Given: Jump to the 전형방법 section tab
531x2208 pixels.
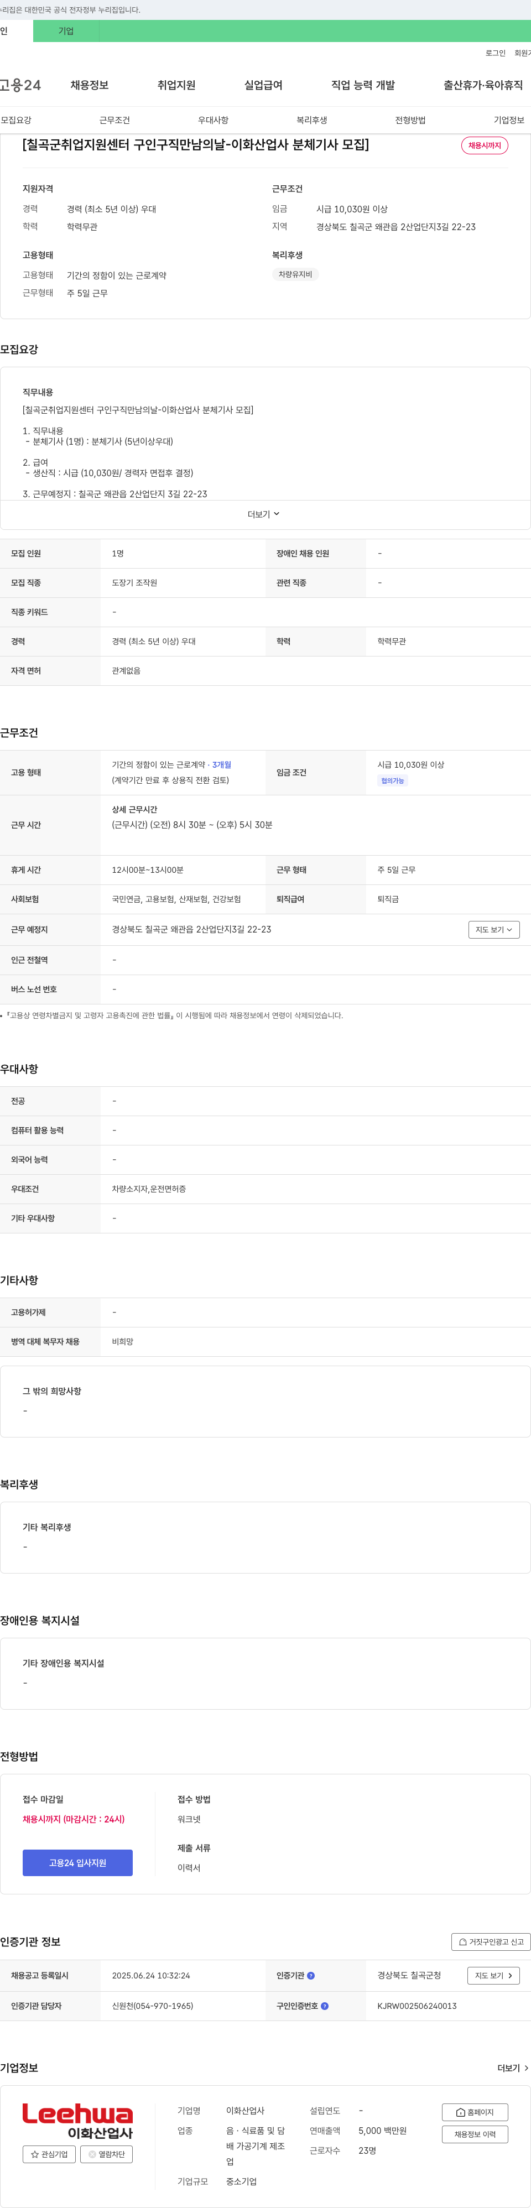Looking at the screenshot, I should point(410,120).
